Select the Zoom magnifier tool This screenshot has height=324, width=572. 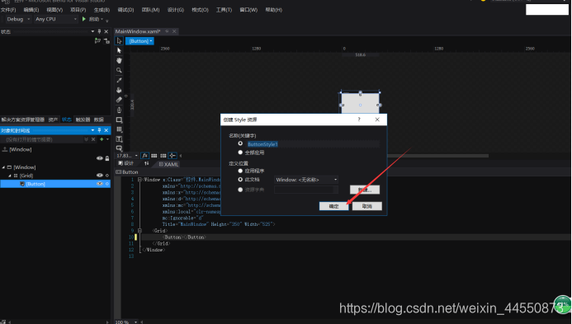119,70
